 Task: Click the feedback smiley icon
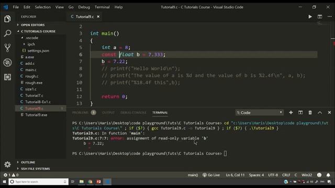pos(319,175)
